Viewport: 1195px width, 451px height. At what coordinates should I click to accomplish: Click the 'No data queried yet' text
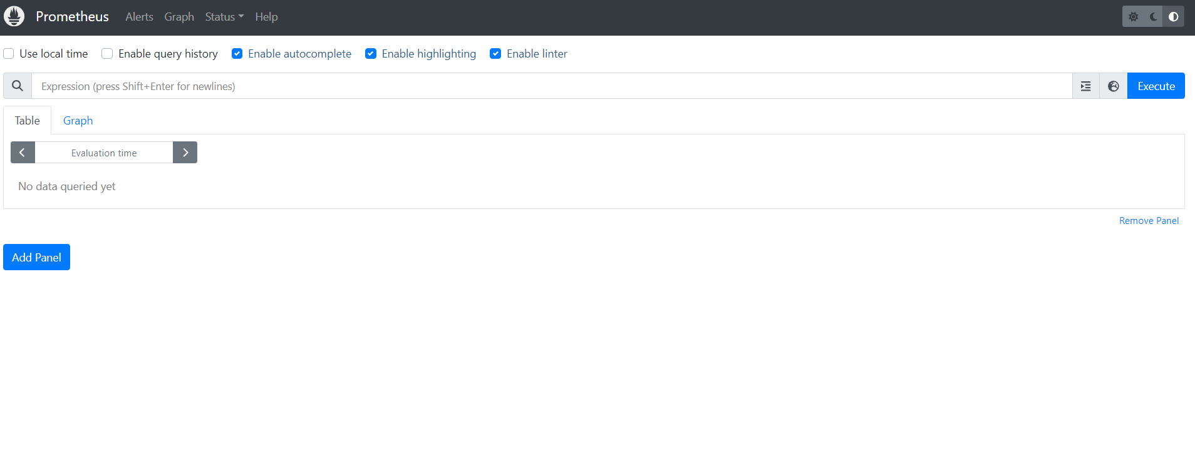[x=67, y=186]
